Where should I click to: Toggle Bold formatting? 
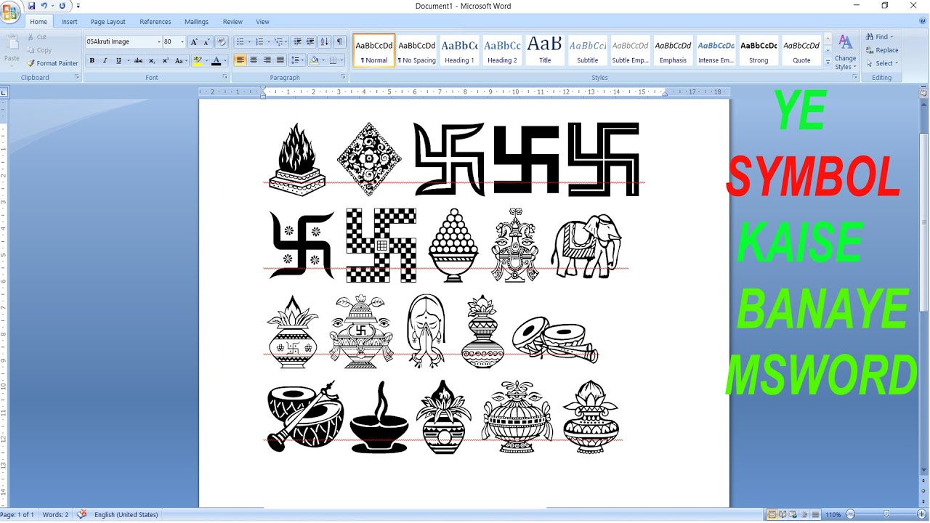click(92, 60)
